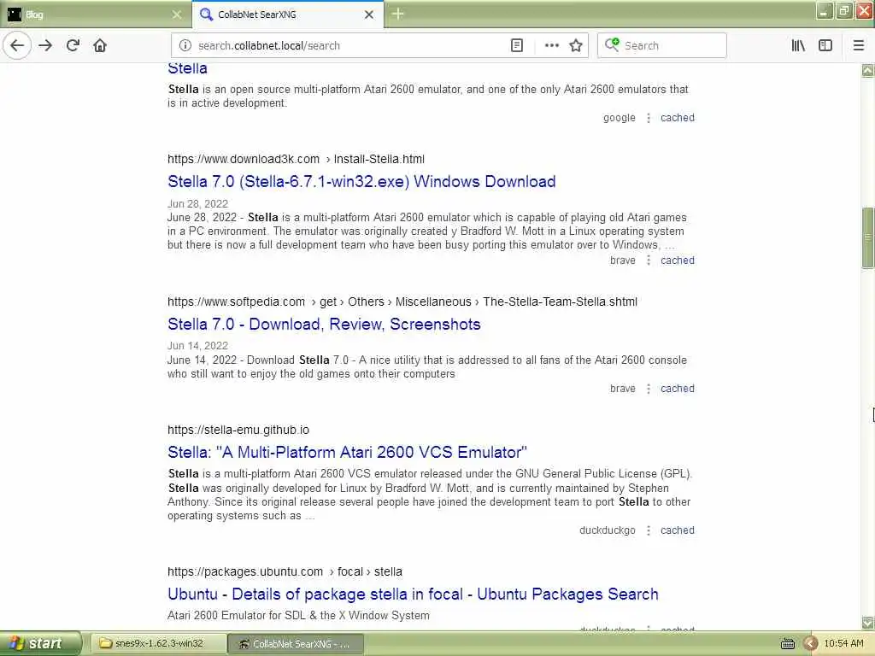Open options dots beside google engine label
This screenshot has width=875, height=656.
point(649,118)
